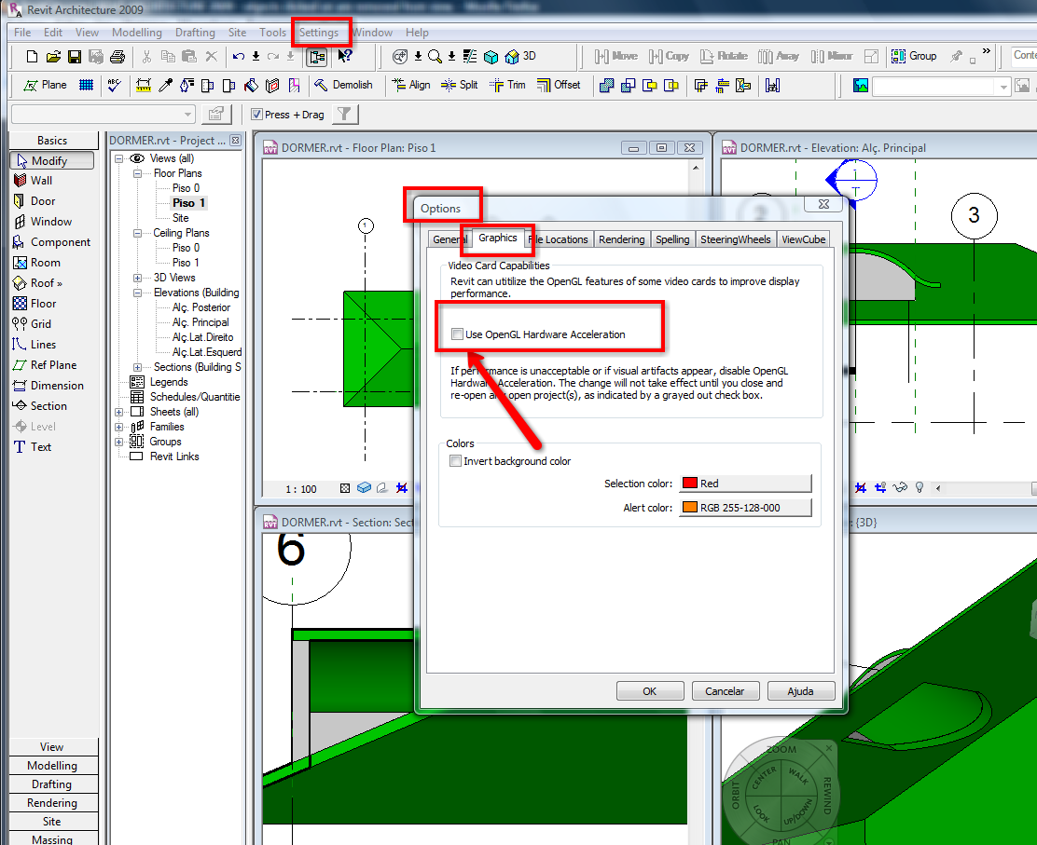Click the Cancelar button

pyautogui.click(x=726, y=691)
